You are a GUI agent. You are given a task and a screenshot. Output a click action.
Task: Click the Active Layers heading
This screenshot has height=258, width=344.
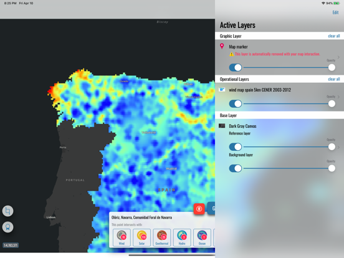[x=237, y=25]
